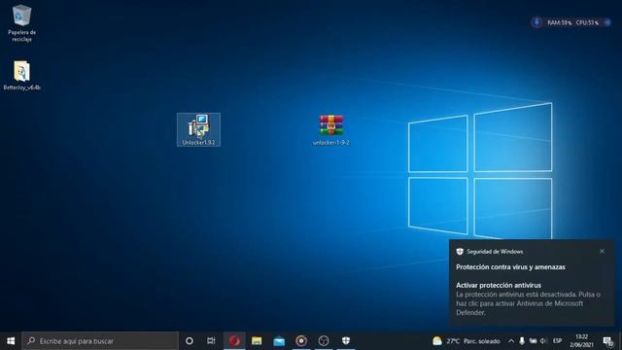
Task: Open File Explorer from the taskbar
Action: [x=257, y=341]
